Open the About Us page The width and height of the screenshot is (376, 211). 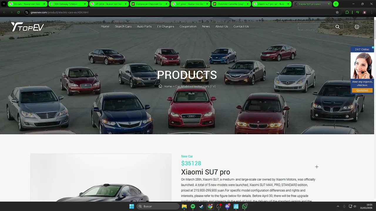221,26
